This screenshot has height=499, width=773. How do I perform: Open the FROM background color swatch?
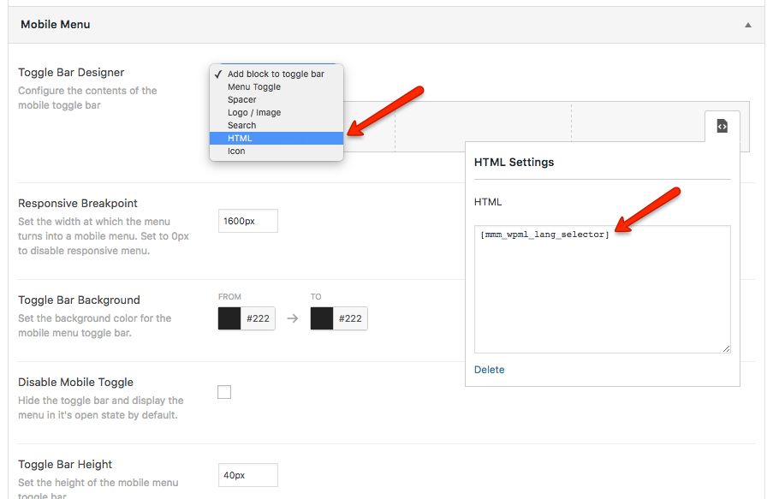[229, 318]
